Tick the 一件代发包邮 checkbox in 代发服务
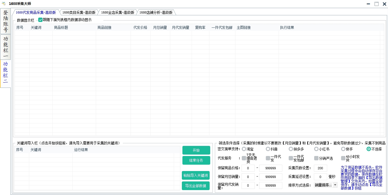388x195 pixels. click(291, 158)
